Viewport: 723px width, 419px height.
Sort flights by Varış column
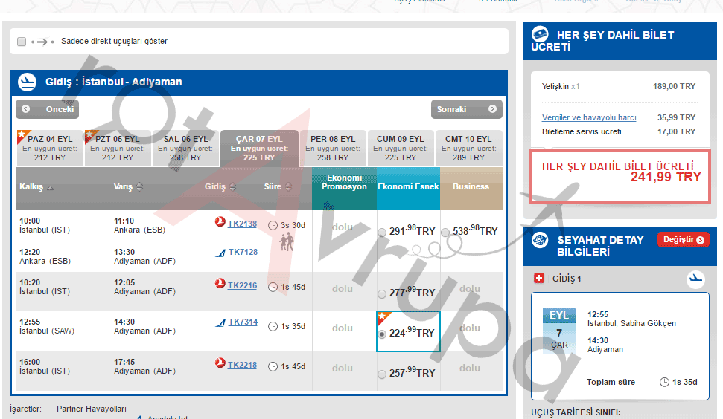(x=139, y=186)
